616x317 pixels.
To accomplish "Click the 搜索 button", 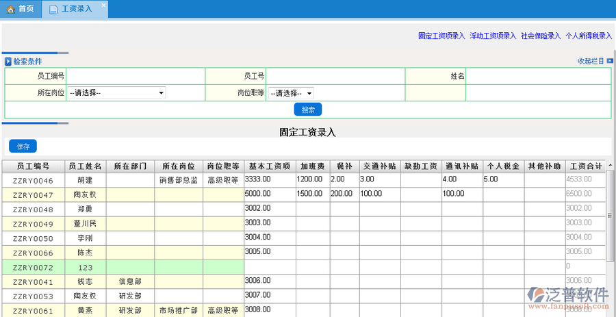I will click(308, 110).
